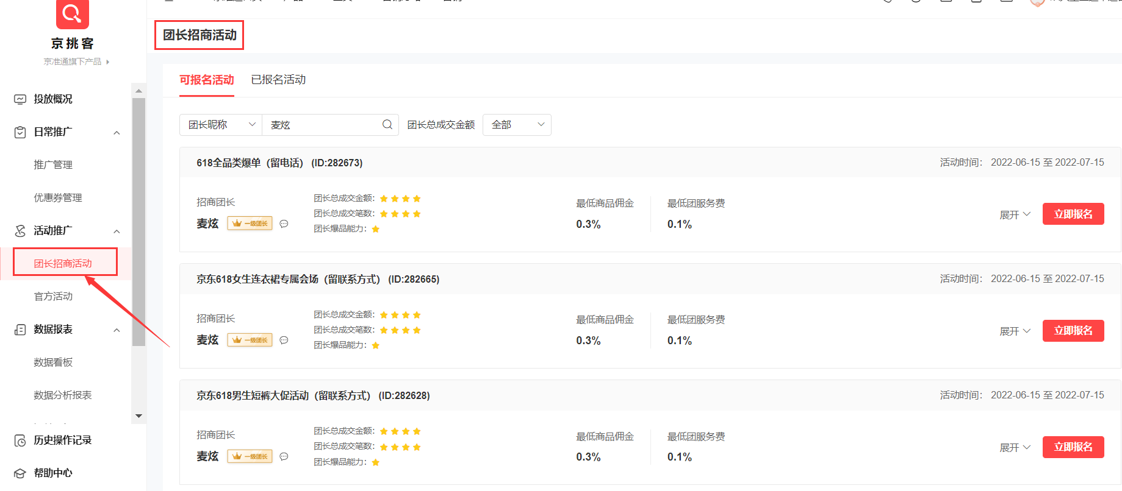Collapse the 活动推广 menu section
The width and height of the screenshot is (1122, 491).
tap(117, 231)
